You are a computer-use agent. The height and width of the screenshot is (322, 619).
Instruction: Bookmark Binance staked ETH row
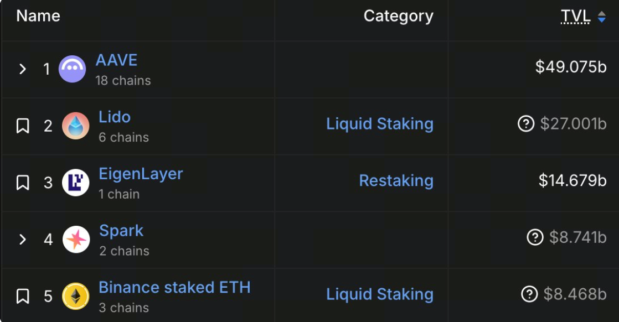tap(23, 297)
